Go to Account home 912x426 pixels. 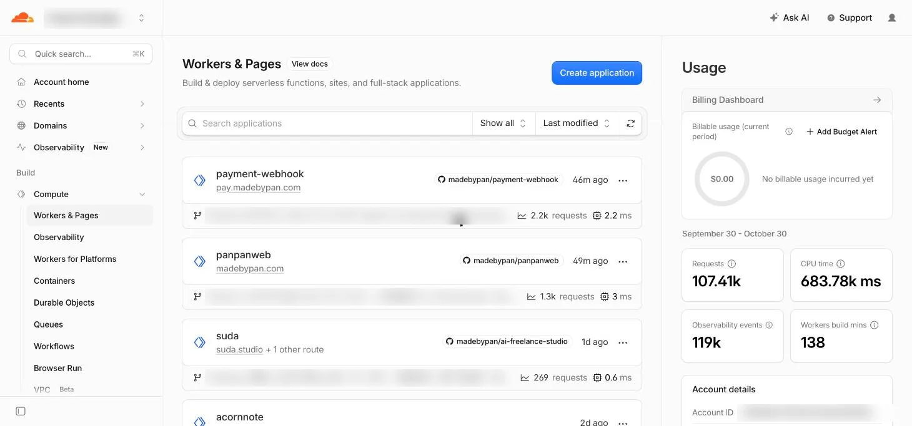[61, 82]
